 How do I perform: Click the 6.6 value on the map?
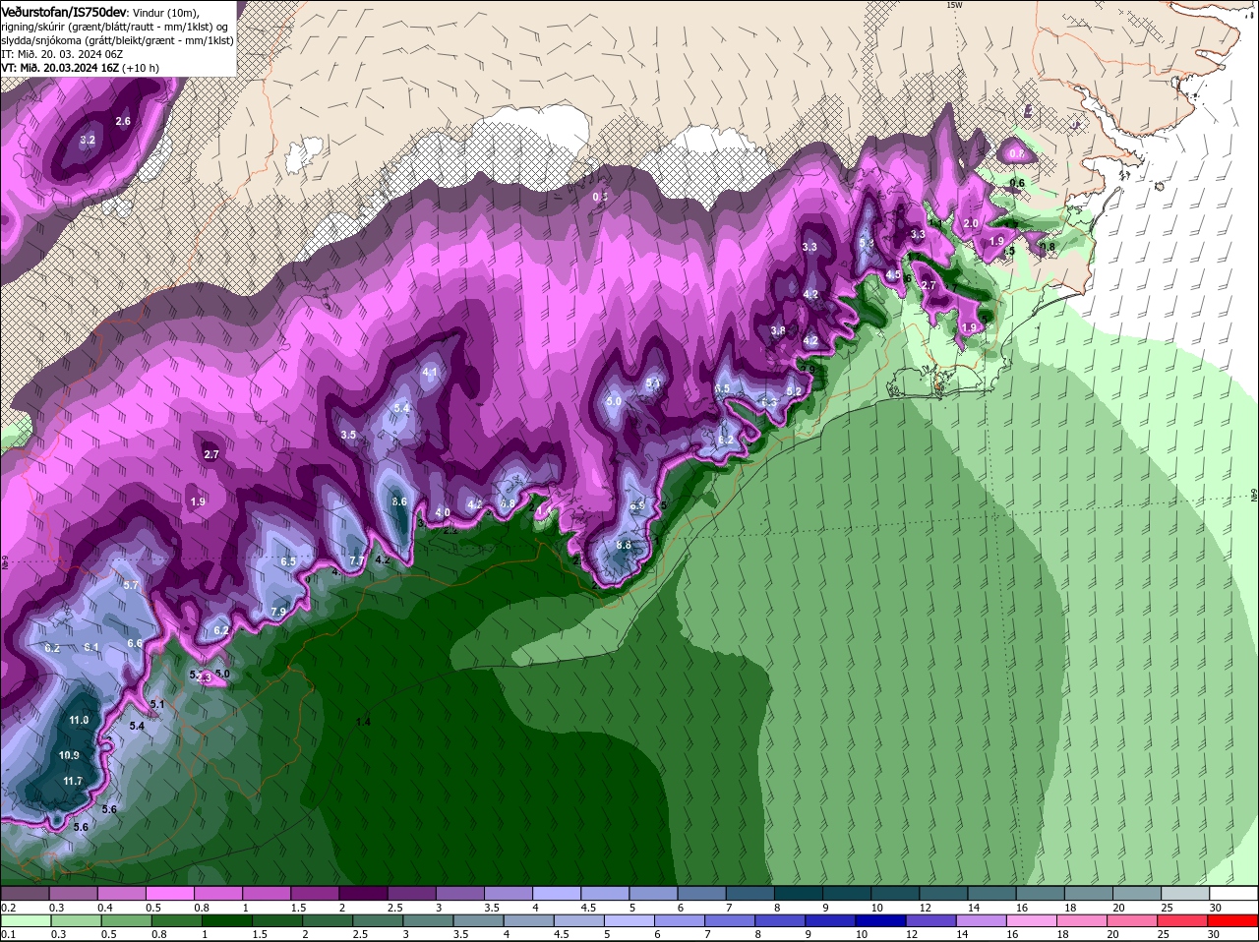pyautogui.click(x=135, y=643)
